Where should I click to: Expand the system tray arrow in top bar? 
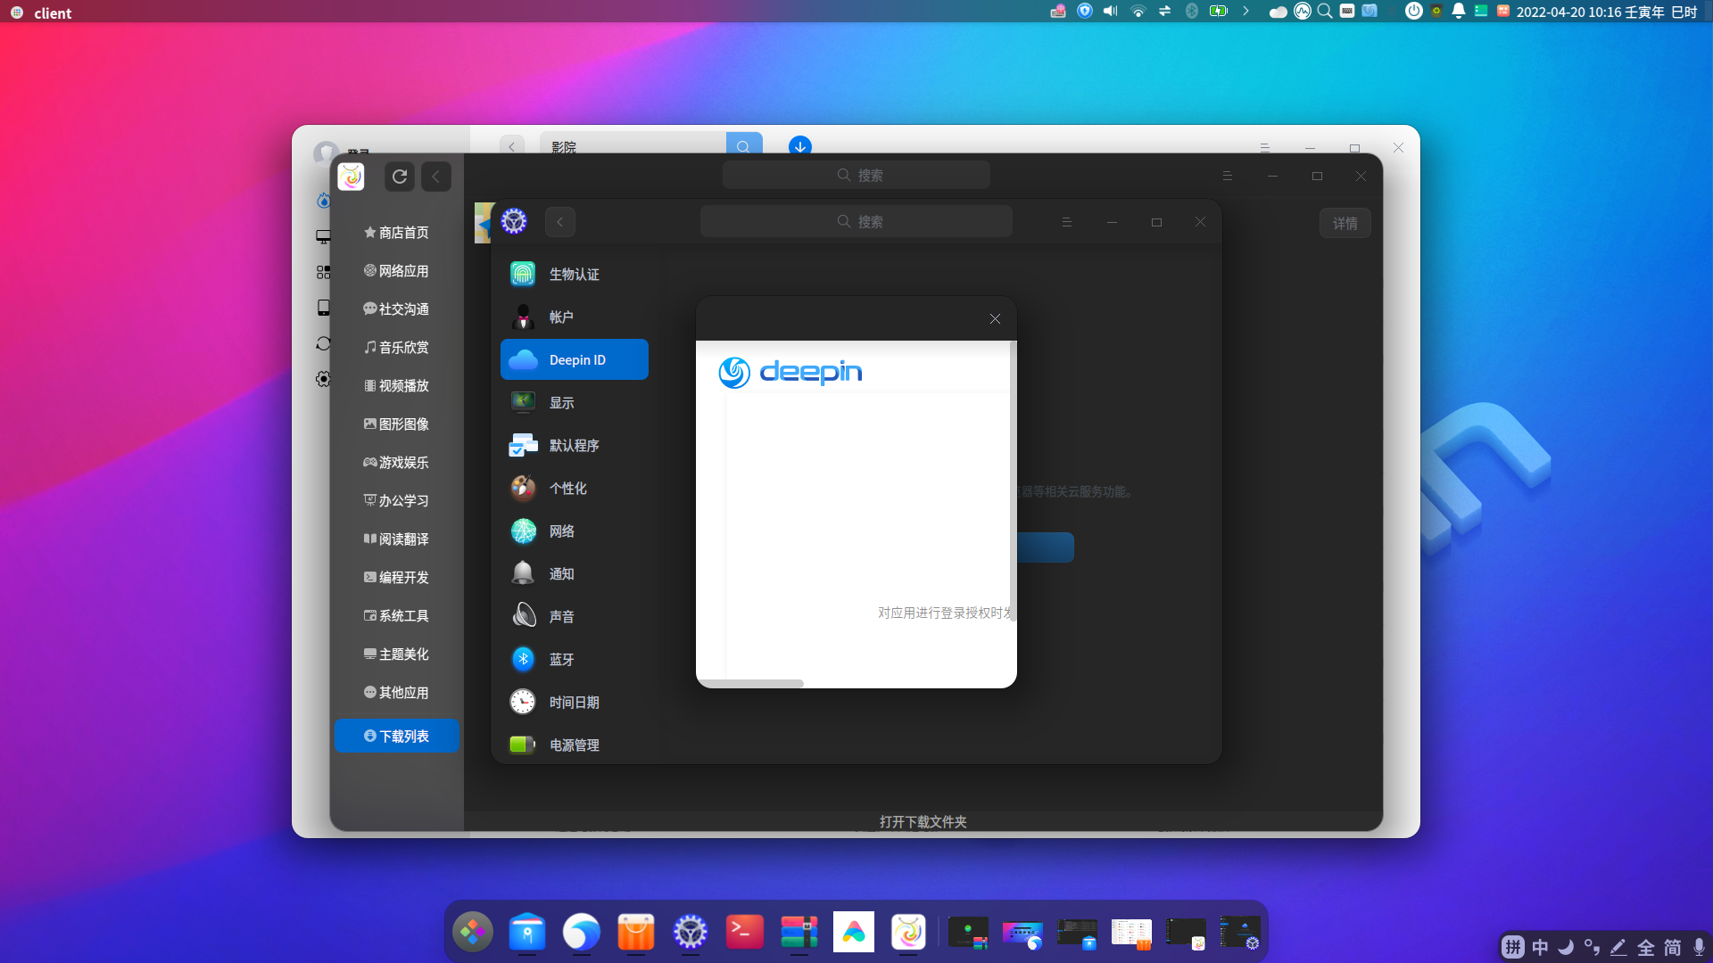coord(1245,12)
